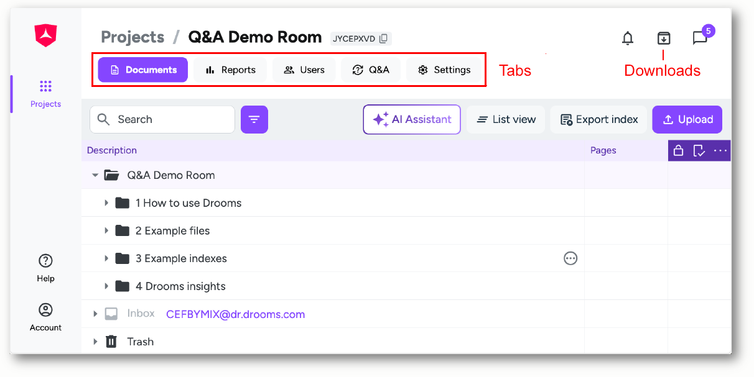Open the Downloads box icon
Viewport: 754px width, 377px height.
click(x=664, y=39)
